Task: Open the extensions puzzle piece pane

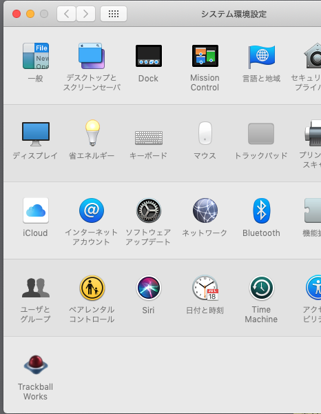Action: (313, 210)
